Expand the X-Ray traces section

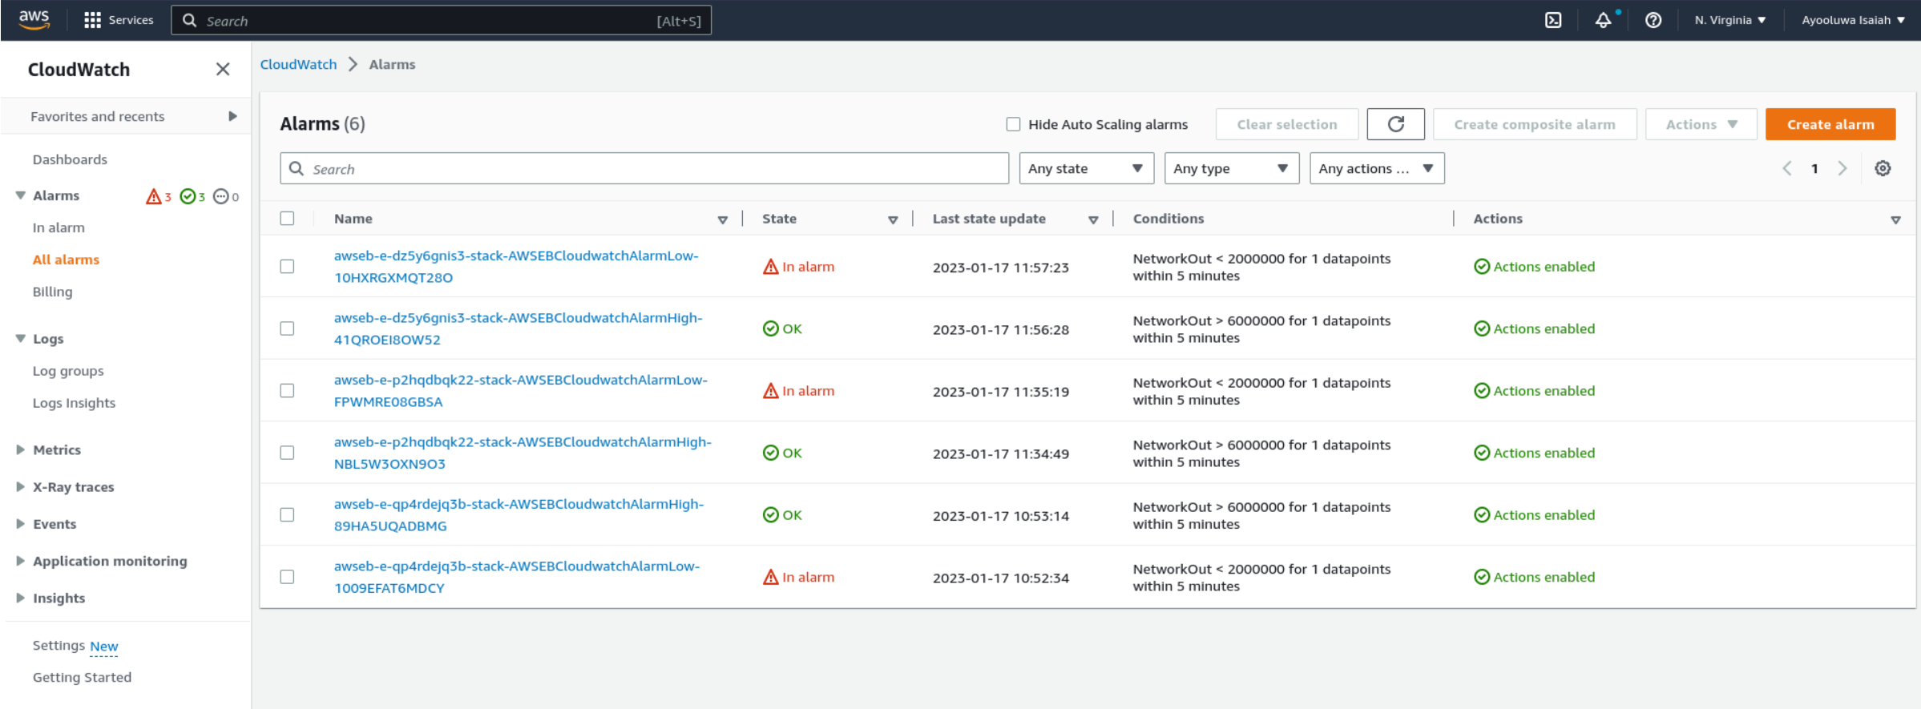pos(21,487)
